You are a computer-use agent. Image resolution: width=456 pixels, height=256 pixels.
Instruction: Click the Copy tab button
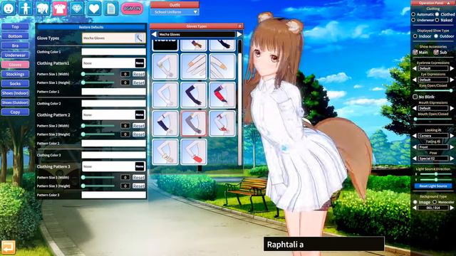tap(15, 112)
